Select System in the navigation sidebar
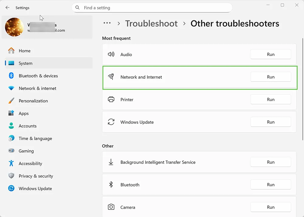 point(26,63)
